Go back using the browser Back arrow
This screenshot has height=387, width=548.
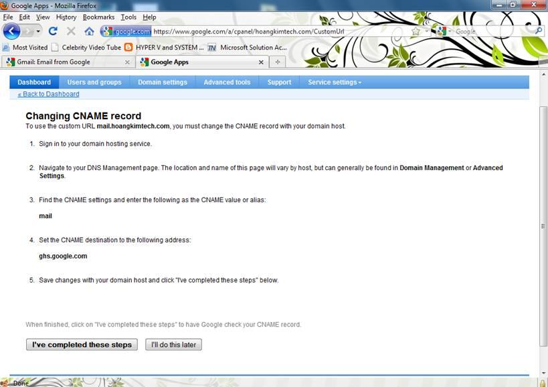(x=11, y=31)
